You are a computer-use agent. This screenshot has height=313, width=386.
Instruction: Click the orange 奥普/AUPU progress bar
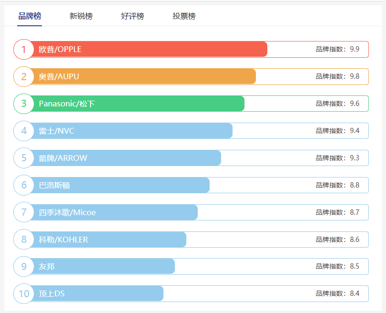click(x=143, y=76)
